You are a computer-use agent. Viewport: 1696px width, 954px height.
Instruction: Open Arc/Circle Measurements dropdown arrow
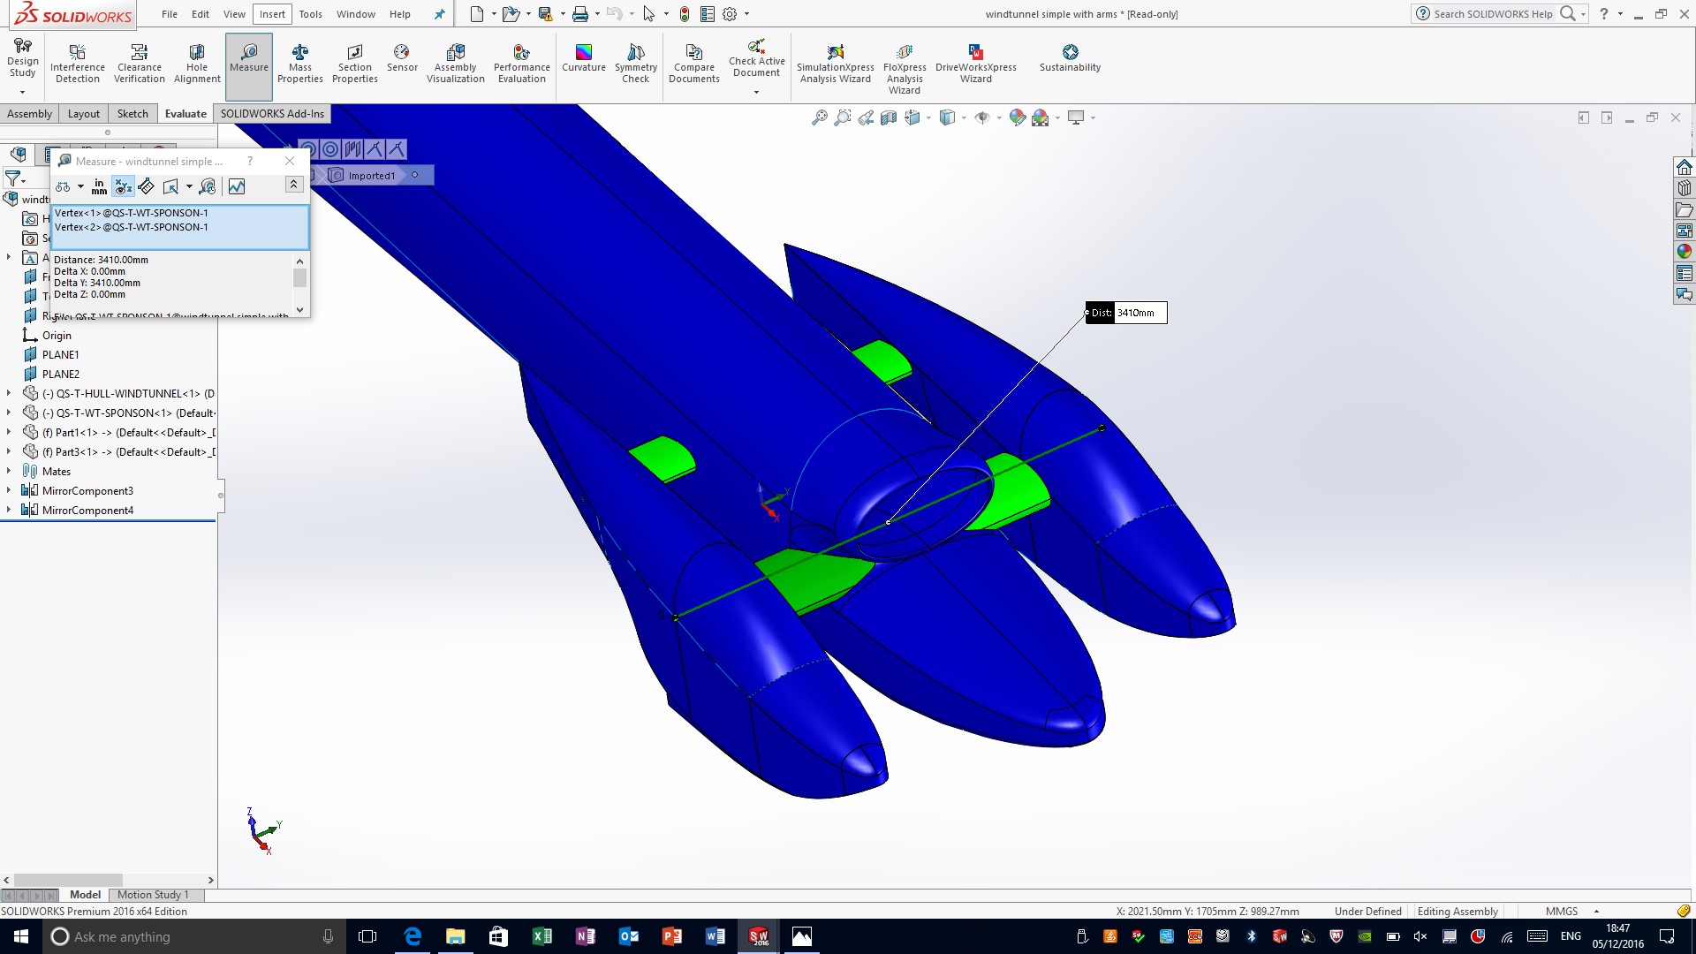click(x=80, y=186)
